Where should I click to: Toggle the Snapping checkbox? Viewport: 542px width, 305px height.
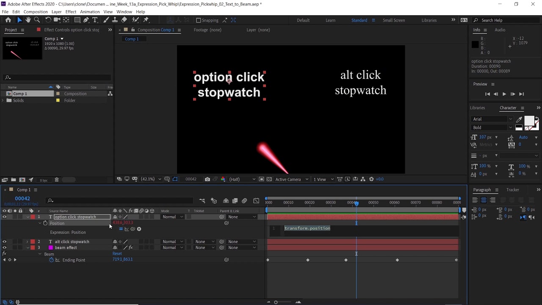click(199, 20)
